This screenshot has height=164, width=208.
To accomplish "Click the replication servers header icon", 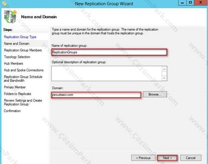I will click(10, 17).
